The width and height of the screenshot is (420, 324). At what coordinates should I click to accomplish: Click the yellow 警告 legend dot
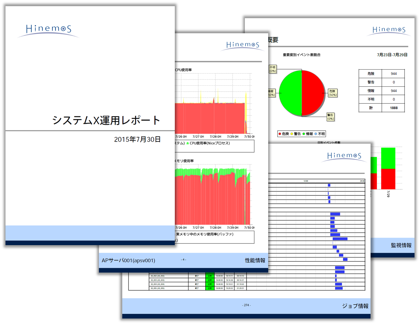[291, 134]
